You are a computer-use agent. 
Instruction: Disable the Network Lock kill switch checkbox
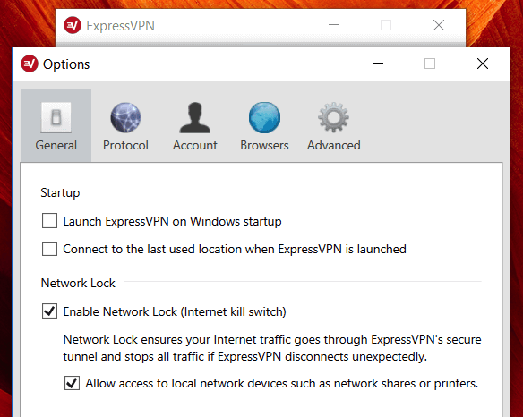[49, 311]
